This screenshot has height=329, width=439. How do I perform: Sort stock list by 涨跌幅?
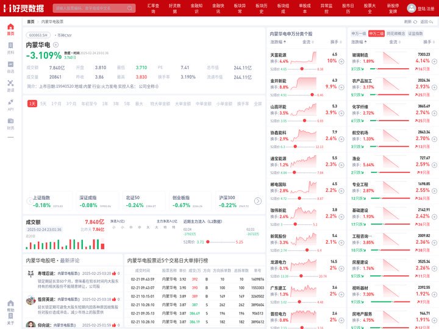[x=278, y=42]
